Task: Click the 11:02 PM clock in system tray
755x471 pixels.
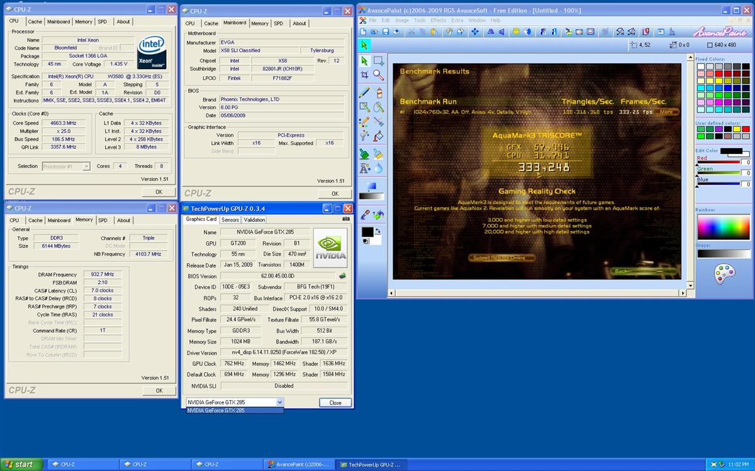Action: point(737,464)
